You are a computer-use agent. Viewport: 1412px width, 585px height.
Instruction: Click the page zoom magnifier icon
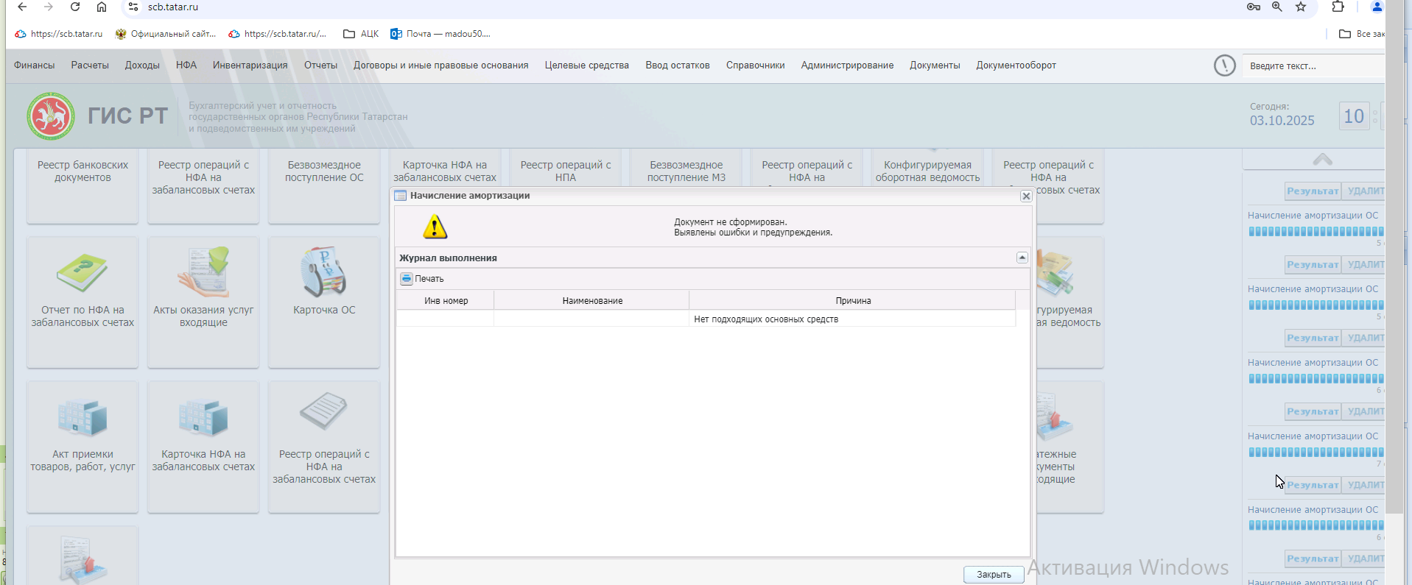pyautogui.click(x=1277, y=7)
